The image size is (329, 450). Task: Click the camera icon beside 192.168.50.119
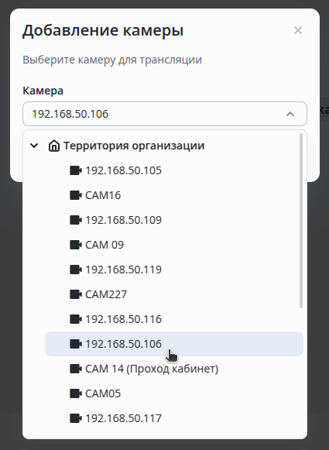pyautogui.click(x=76, y=270)
